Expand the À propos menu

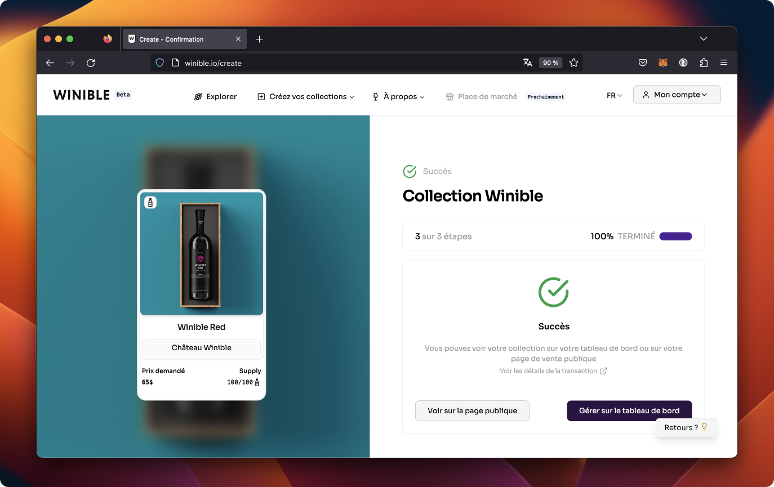(398, 97)
